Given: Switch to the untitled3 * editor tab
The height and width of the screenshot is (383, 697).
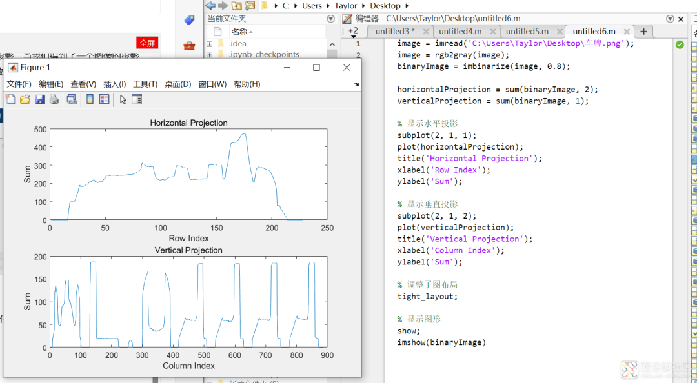Looking at the screenshot, I should (x=395, y=32).
